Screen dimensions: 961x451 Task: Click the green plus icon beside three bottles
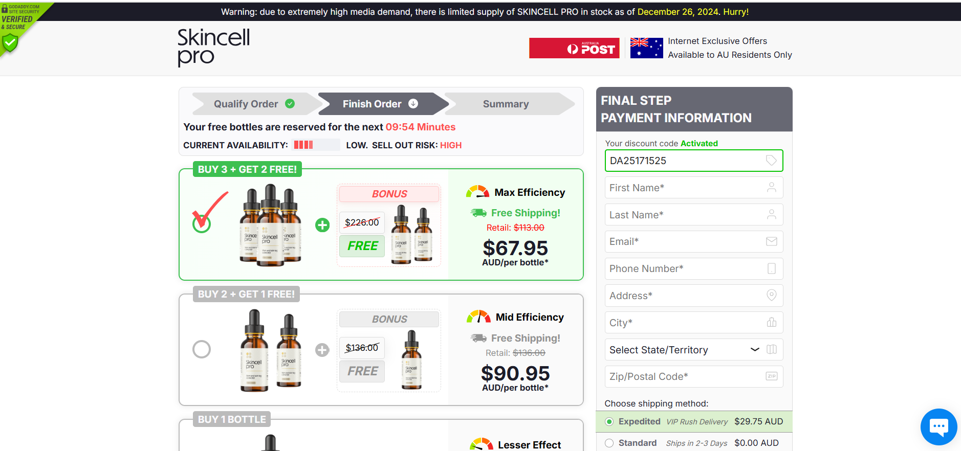(322, 225)
